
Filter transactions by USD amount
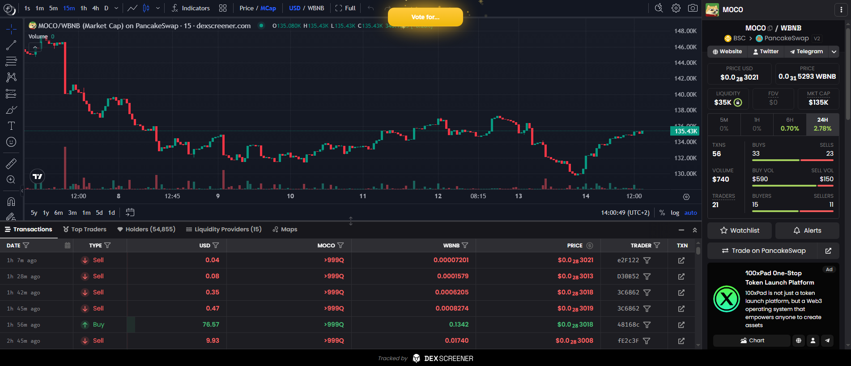(216, 245)
